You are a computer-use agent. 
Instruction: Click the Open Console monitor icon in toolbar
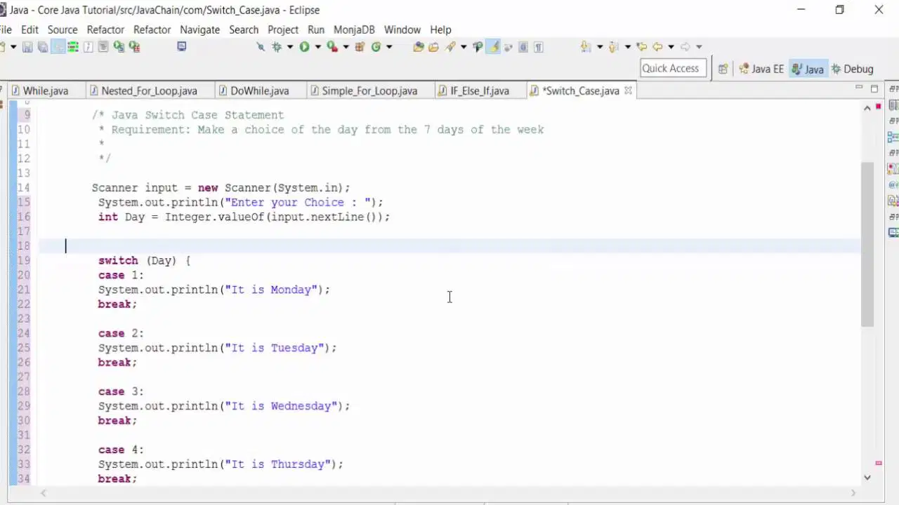(181, 47)
